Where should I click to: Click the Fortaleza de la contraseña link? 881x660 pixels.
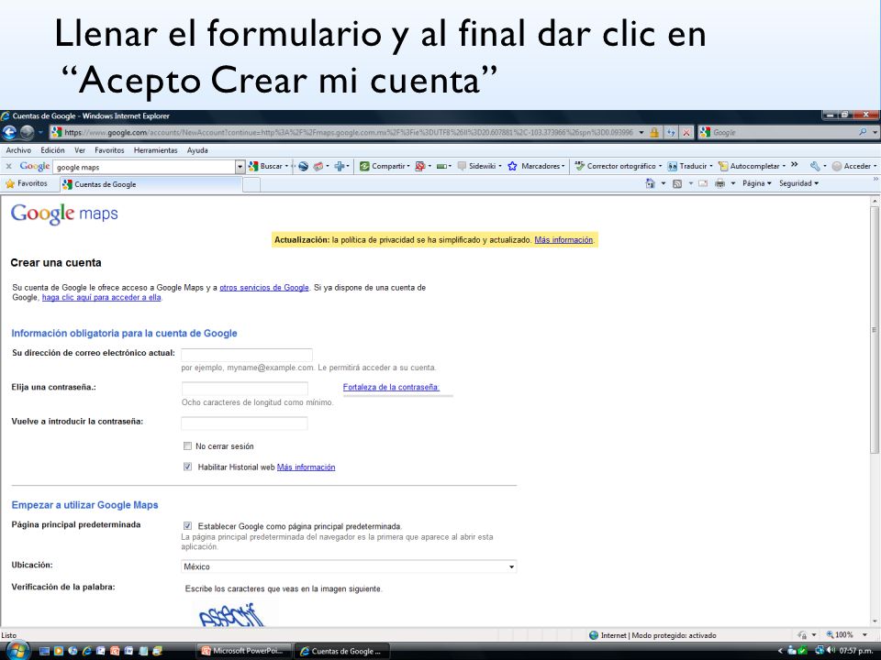tap(391, 387)
